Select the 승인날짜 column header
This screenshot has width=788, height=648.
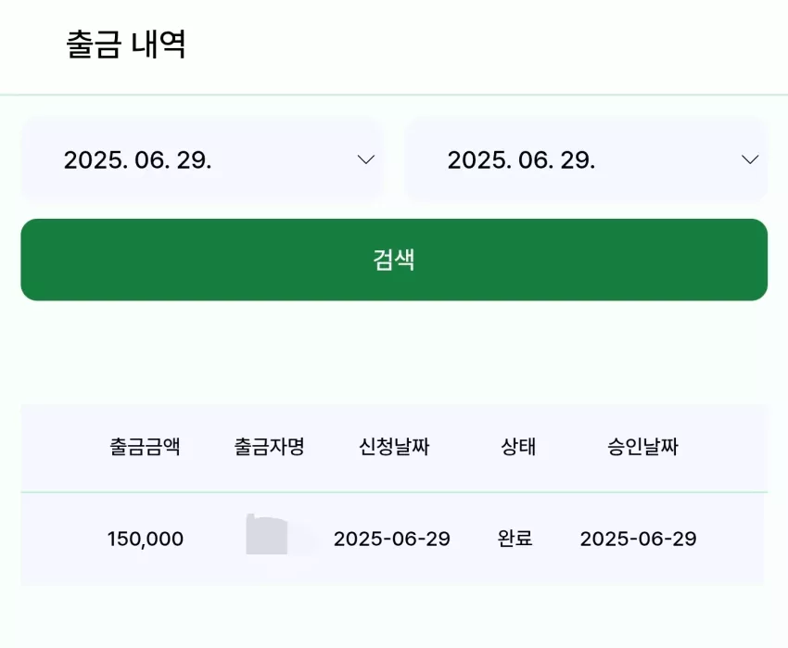click(642, 447)
